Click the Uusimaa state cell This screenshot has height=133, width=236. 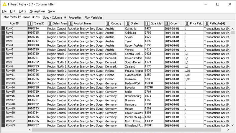[x=135, y=79]
